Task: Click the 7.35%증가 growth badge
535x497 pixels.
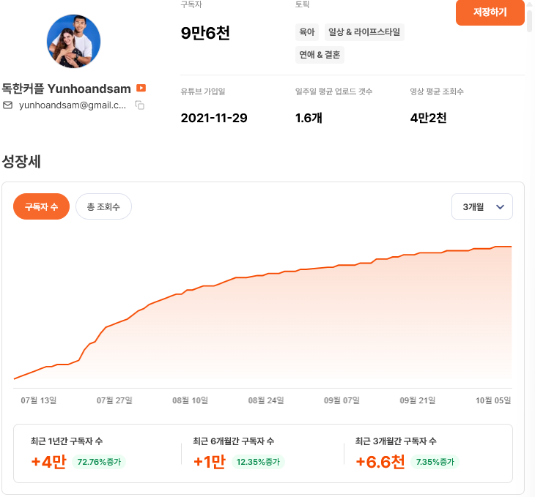Action: pos(435,462)
